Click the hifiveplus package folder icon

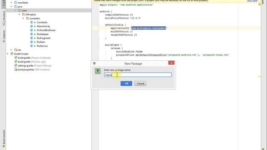24,15
